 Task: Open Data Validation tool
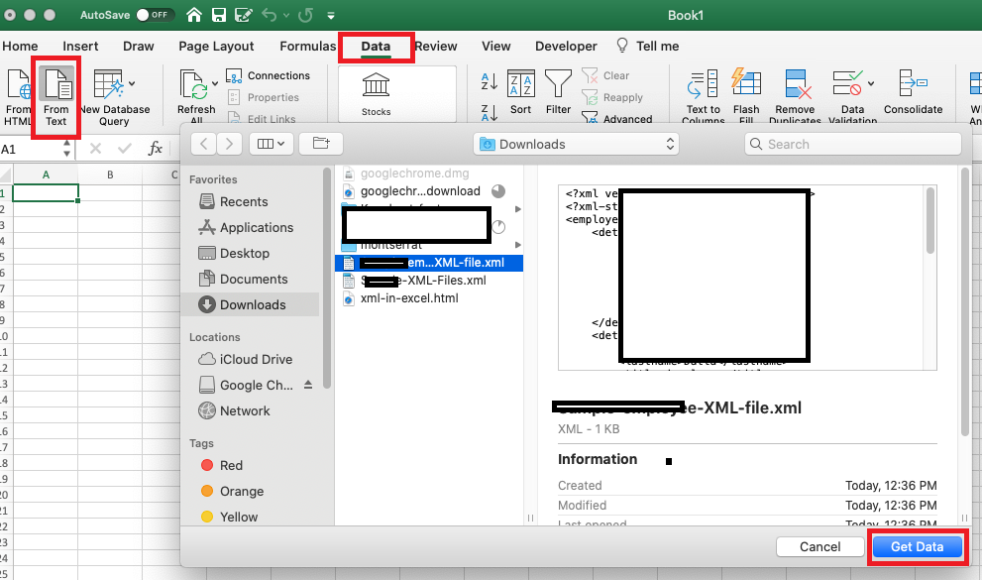point(847,83)
